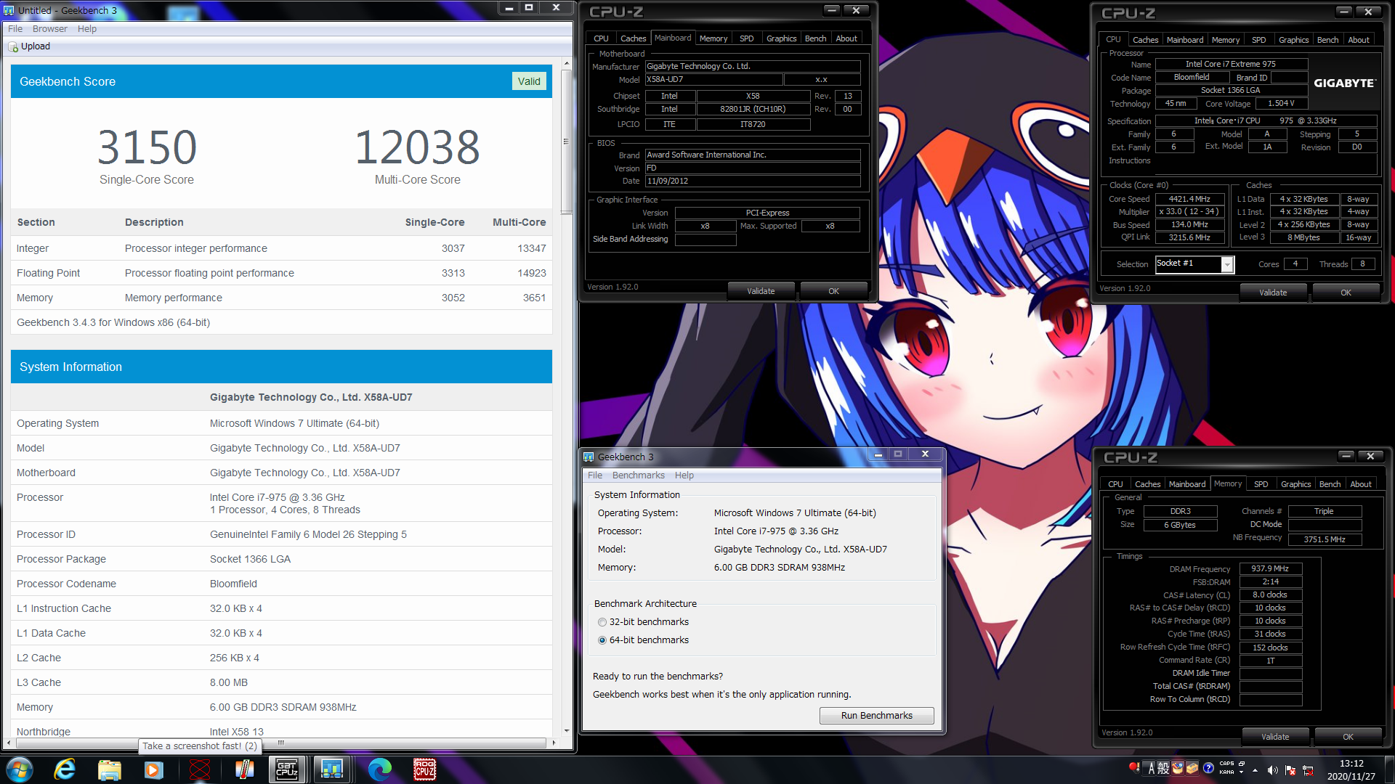This screenshot has width=1395, height=784.
Task: Click the DRAM Frequency value 937.9 MHz
Action: coord(1270,569)
